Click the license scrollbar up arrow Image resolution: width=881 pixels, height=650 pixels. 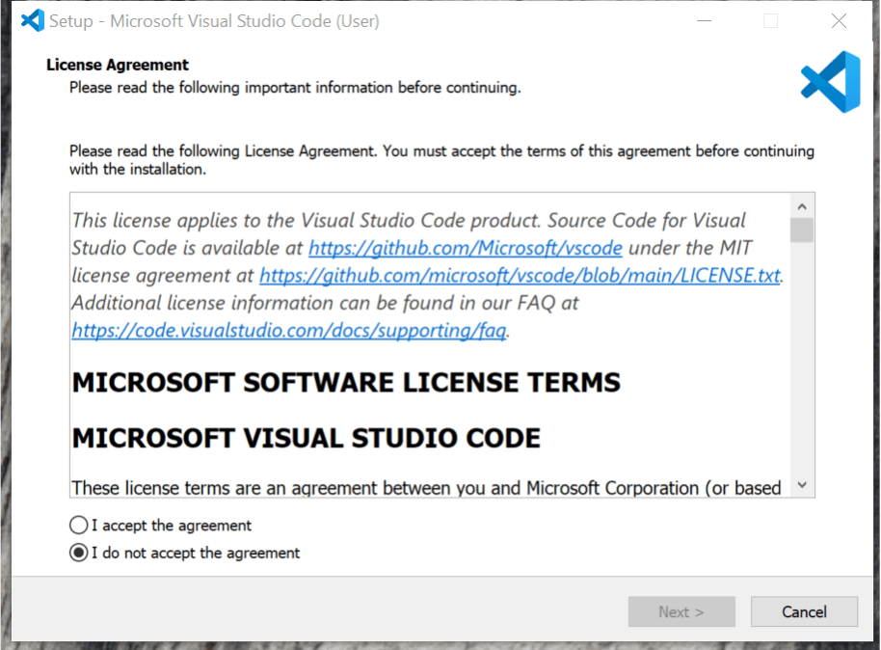tap(801, 205)
